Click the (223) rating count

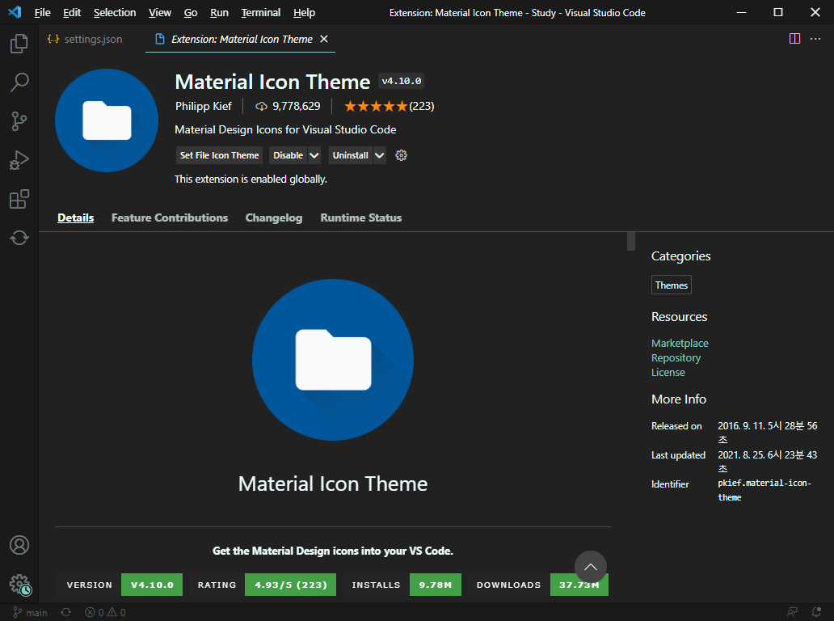tap(422, 107)
